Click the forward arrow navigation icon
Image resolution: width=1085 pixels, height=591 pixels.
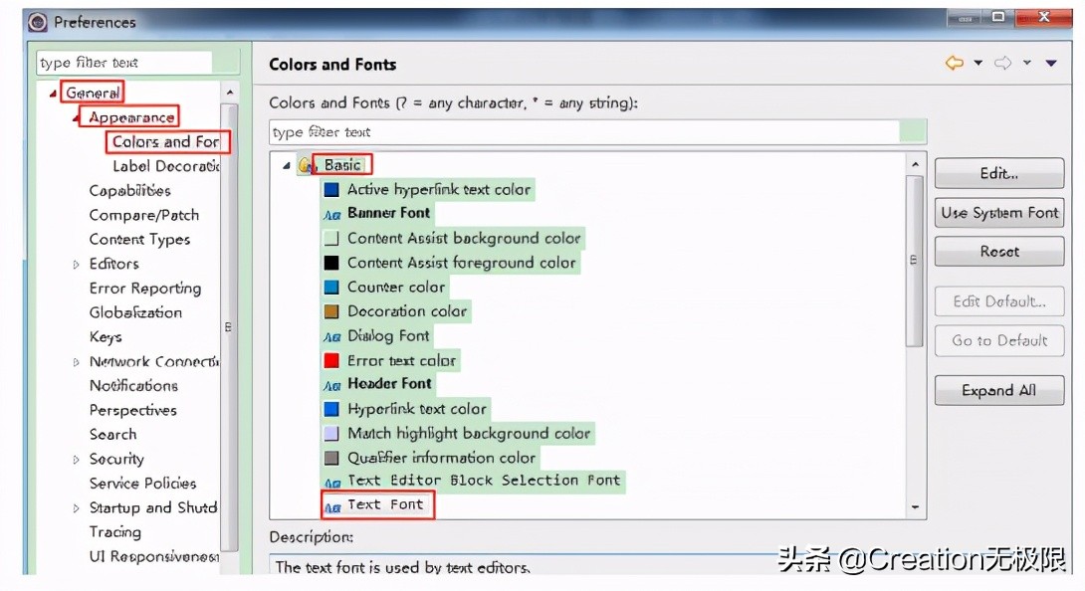(x=1002, y=63)
